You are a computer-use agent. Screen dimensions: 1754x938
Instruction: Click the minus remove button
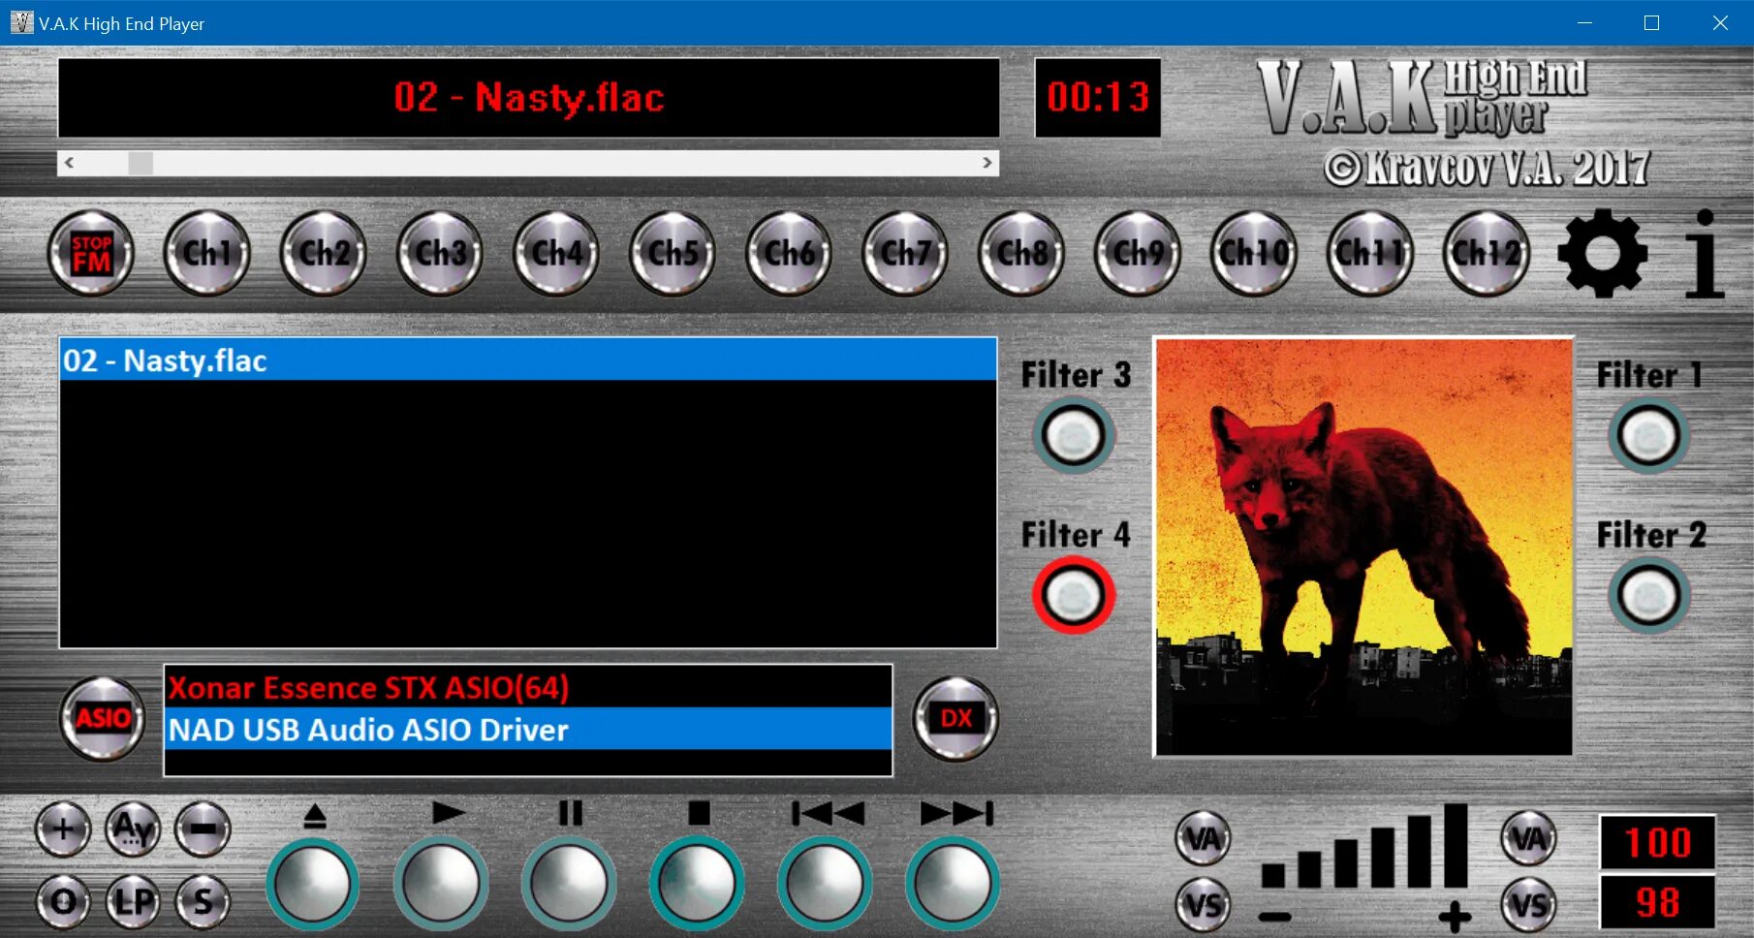coord(203,829)
